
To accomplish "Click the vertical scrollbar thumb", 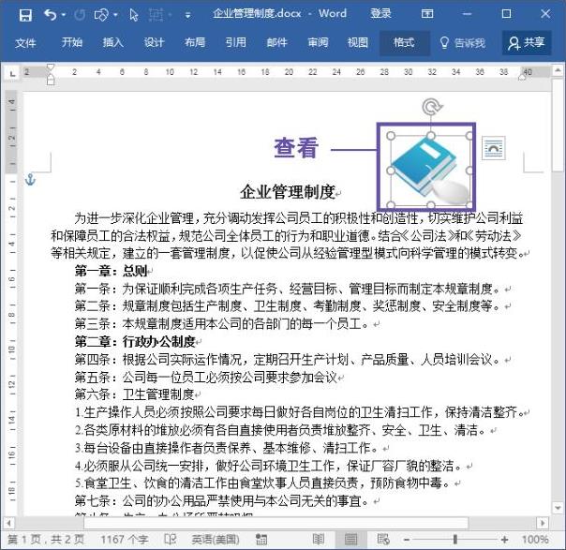I will point(558,126).
